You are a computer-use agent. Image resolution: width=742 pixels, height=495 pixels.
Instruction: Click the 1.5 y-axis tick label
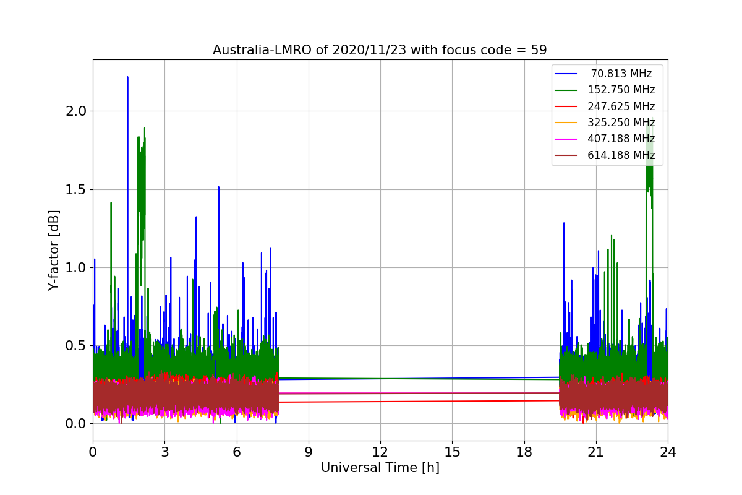(x=75, y=189)
